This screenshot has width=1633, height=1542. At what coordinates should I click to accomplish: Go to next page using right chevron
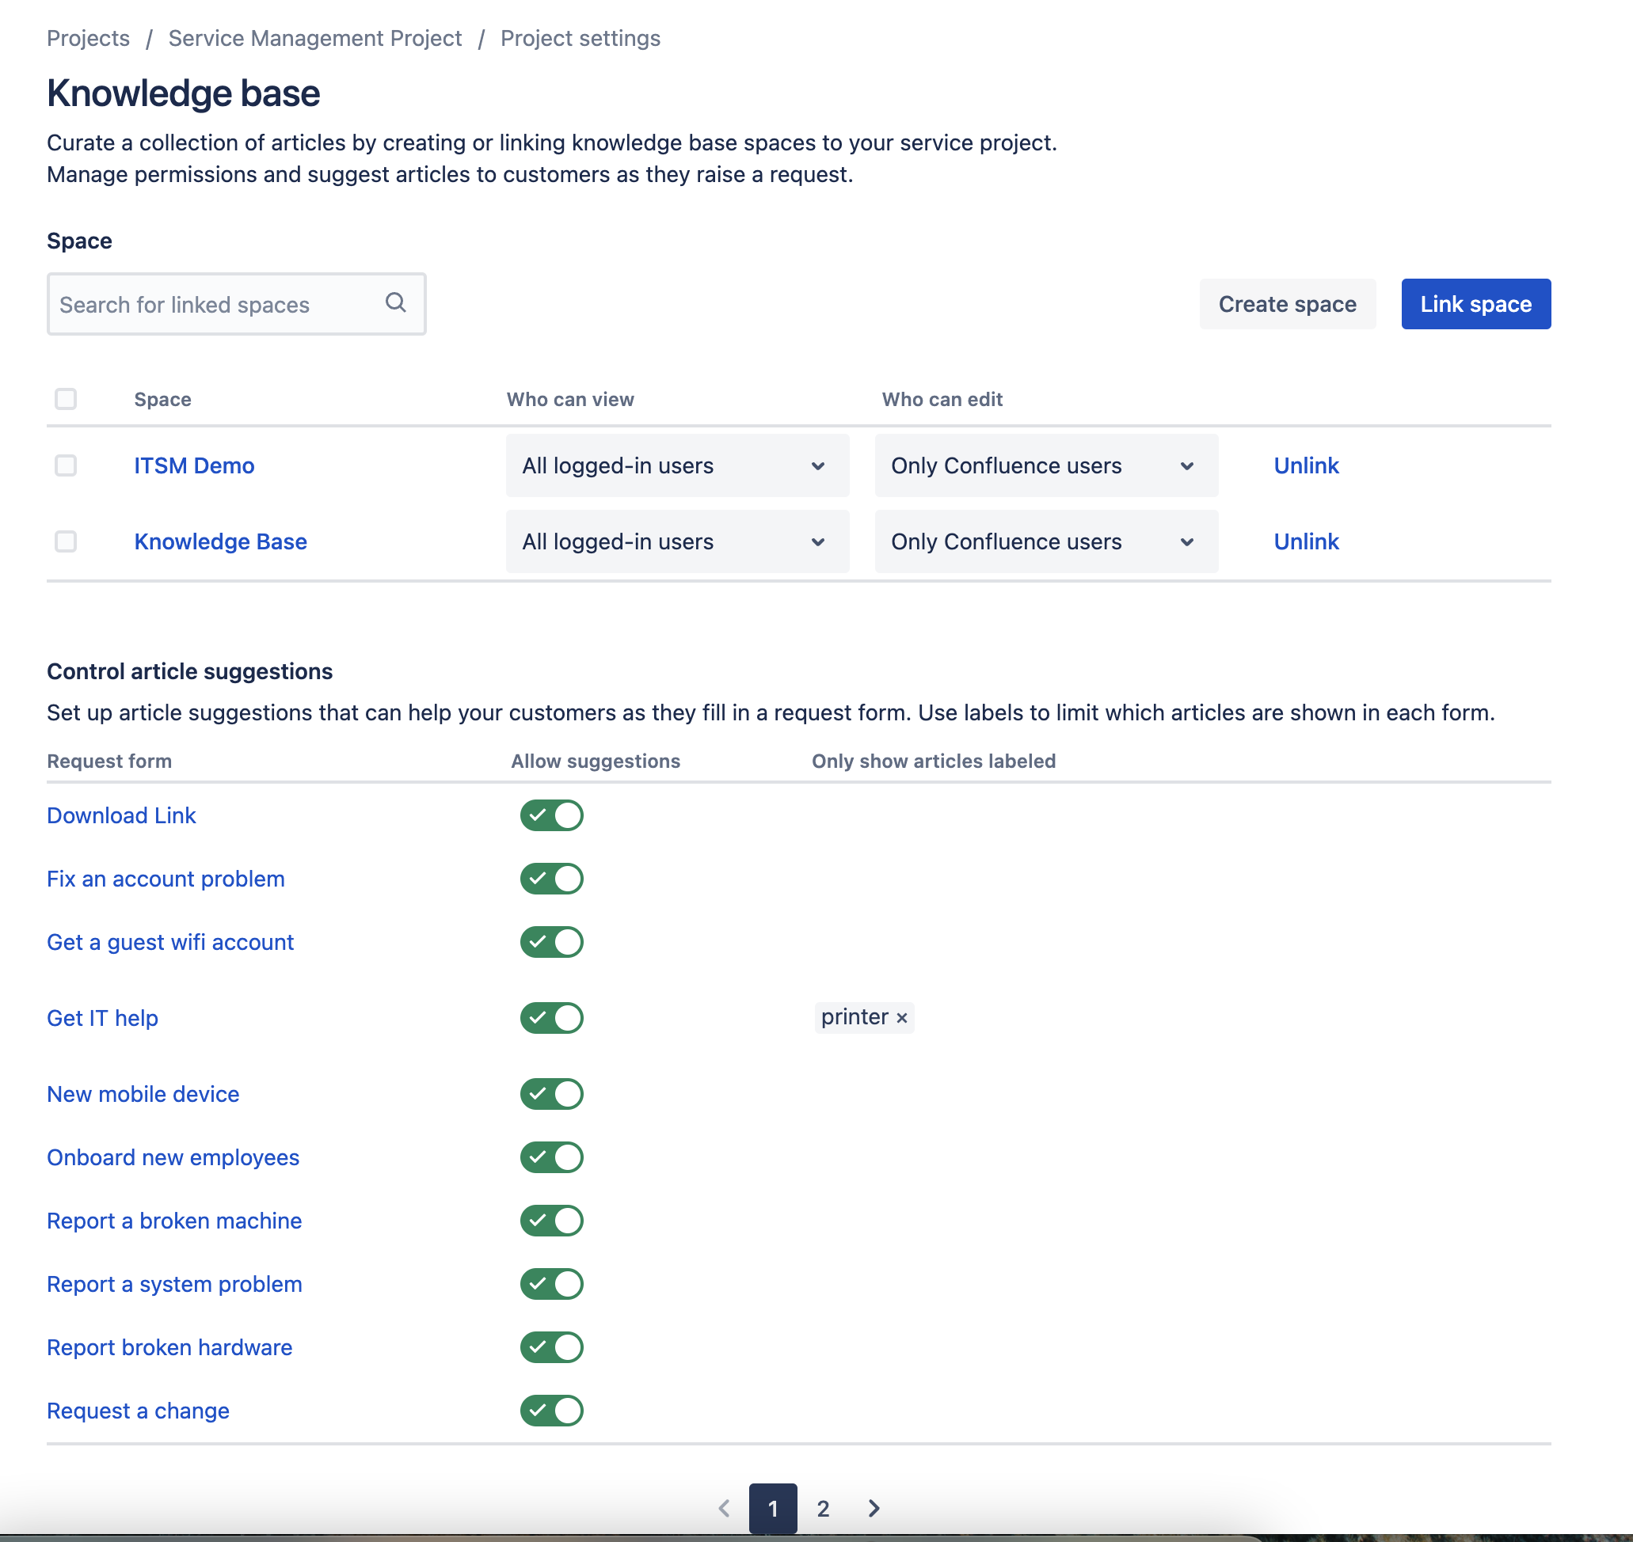click(874, 1508)
